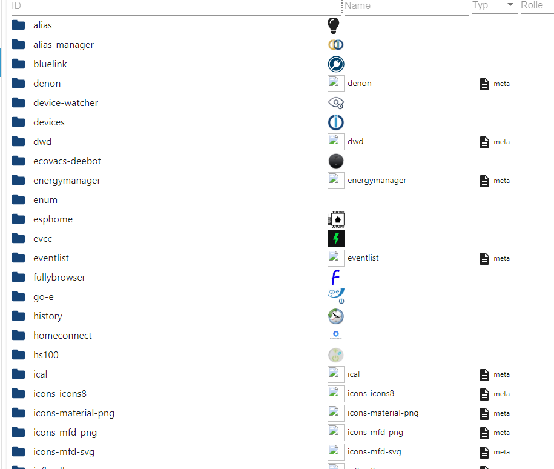The height and width of the screenshot is (469, 554).
Task: Click the bluelink adapter icon
Action: pyautogui.click(x=335, y=64)
